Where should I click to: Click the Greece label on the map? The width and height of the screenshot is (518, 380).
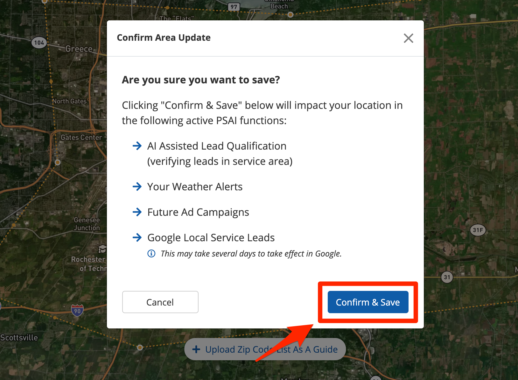(x=79, y=49)
